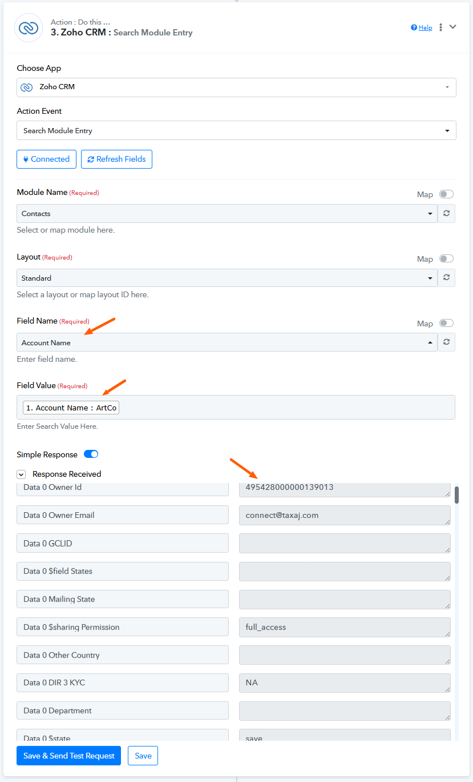Open the Contacts module dropdown
This screenshot has width=473, height=782.
pyautogui.click(x=227, y=213)
